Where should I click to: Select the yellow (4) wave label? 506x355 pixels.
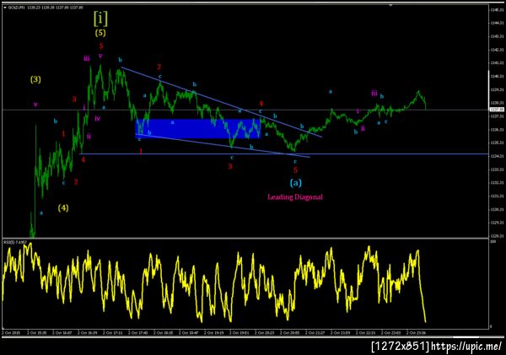[63, 208]
